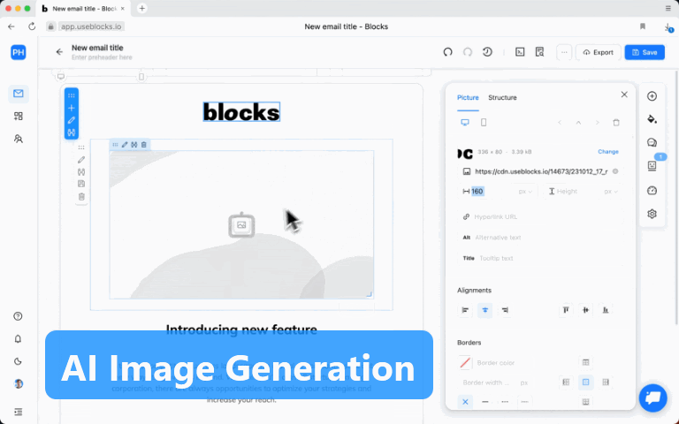Screen dimensions: 679x424
Task: Close the picture settings panel
Action: click(x=624, y=95)
